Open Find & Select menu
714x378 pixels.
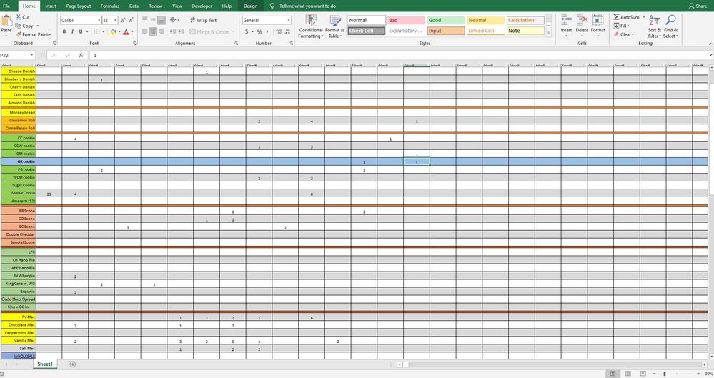(670, 26)
